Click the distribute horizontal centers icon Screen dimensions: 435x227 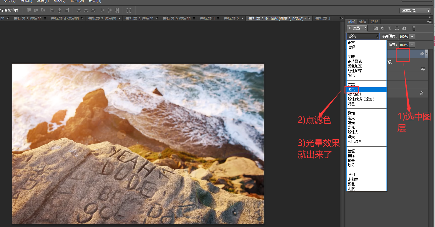click(x=110, y=10)
